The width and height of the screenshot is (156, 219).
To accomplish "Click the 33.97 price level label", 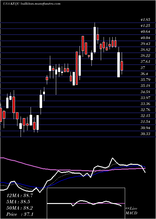I will 145,98.
